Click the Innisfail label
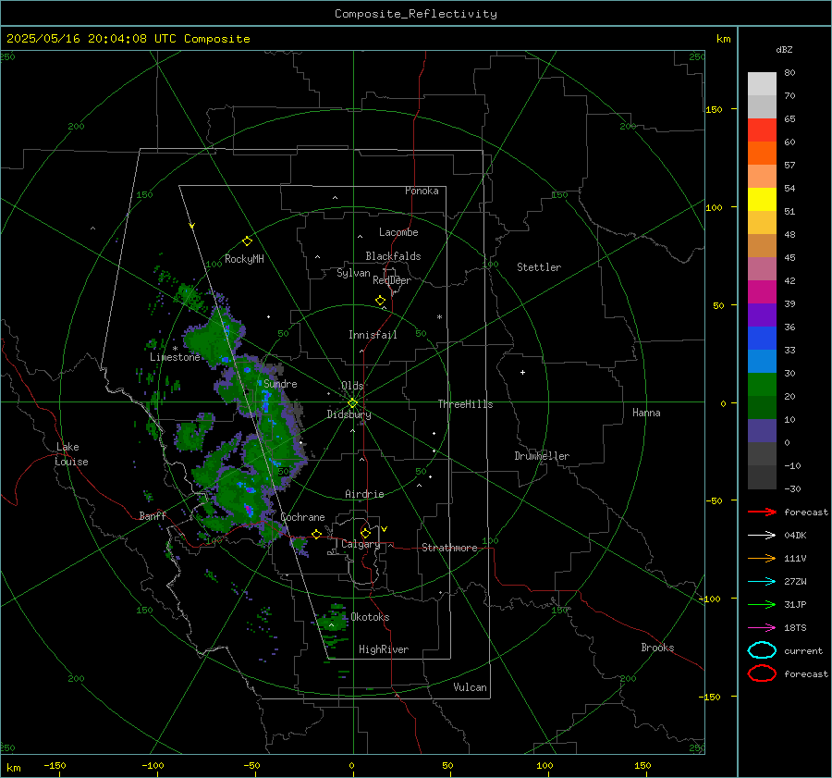This screenshot has height=778, width=832. tap(373, 335)
